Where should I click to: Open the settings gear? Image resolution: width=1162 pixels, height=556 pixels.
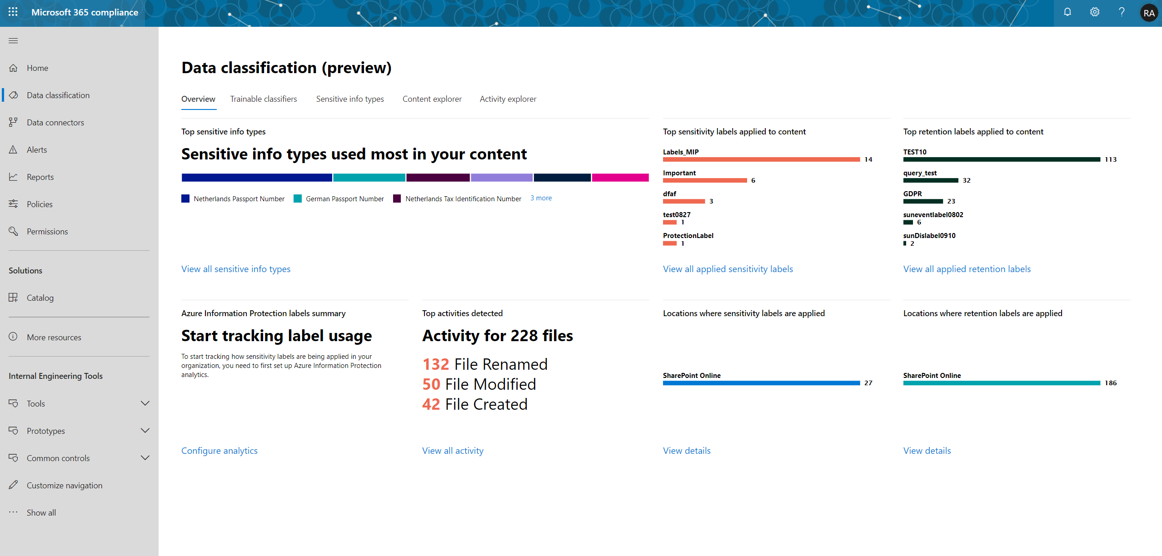1094,12
